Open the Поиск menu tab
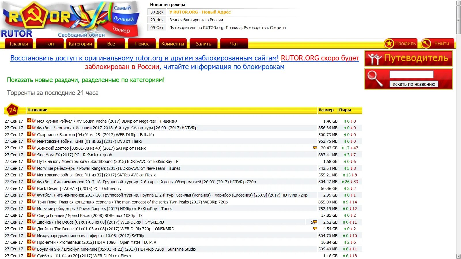 (x=142, y=44)
